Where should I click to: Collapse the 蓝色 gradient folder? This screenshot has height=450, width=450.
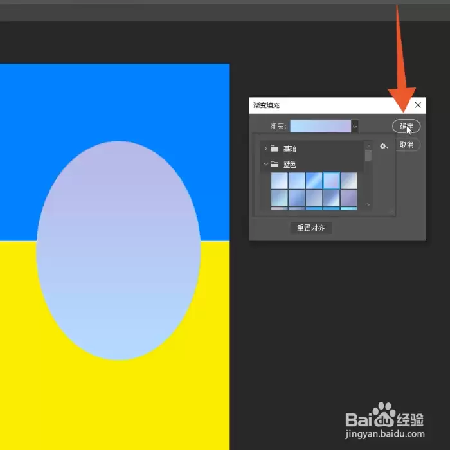pos(265,164)
